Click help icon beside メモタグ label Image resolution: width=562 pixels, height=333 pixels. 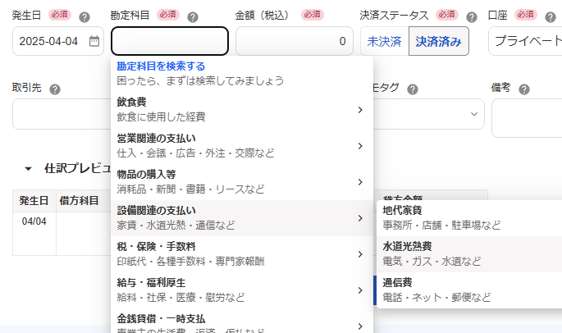pos(413,89)
